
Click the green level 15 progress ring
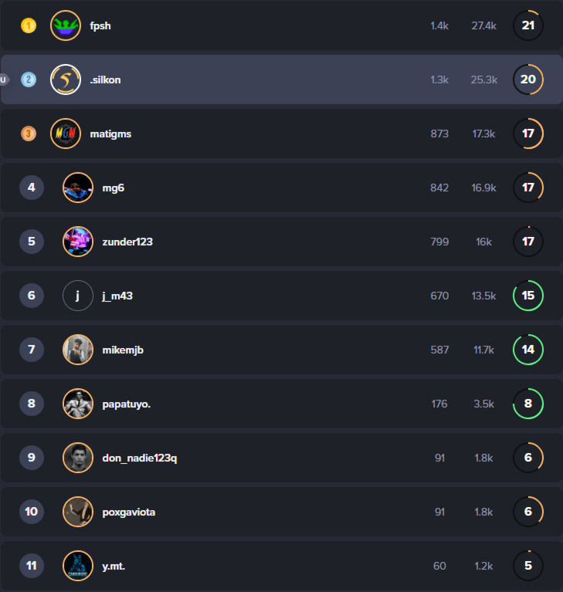(x=528, y=296)
